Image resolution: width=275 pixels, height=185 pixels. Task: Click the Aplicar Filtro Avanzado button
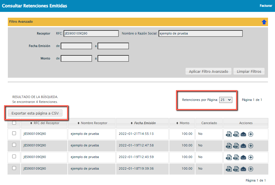[x=208, y=71]
